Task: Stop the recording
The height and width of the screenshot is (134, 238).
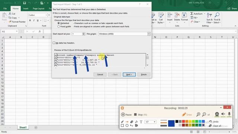Action: point(141,115)
